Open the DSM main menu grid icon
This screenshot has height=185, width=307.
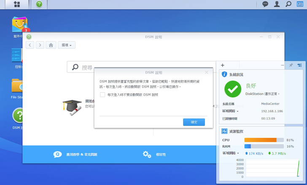17,4
